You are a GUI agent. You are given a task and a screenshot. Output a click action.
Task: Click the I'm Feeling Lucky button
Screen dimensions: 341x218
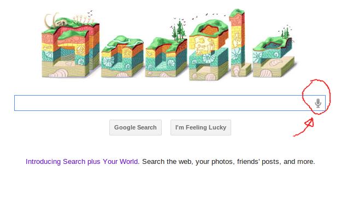[x=201, y=128]
